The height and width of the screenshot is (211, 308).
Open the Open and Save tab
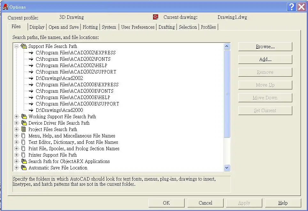[64, 27]
